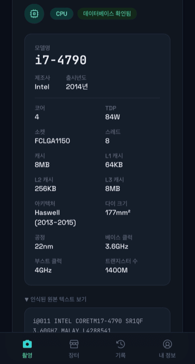Tap the 데이터베이스 확인됨 verified badge
Viewport: 195px width, 364px height.
click(107, 14)
